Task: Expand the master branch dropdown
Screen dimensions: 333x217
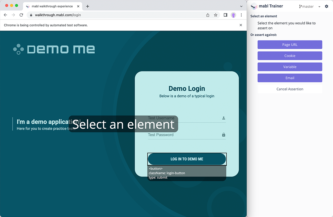Action: click(x=319, y=6)
